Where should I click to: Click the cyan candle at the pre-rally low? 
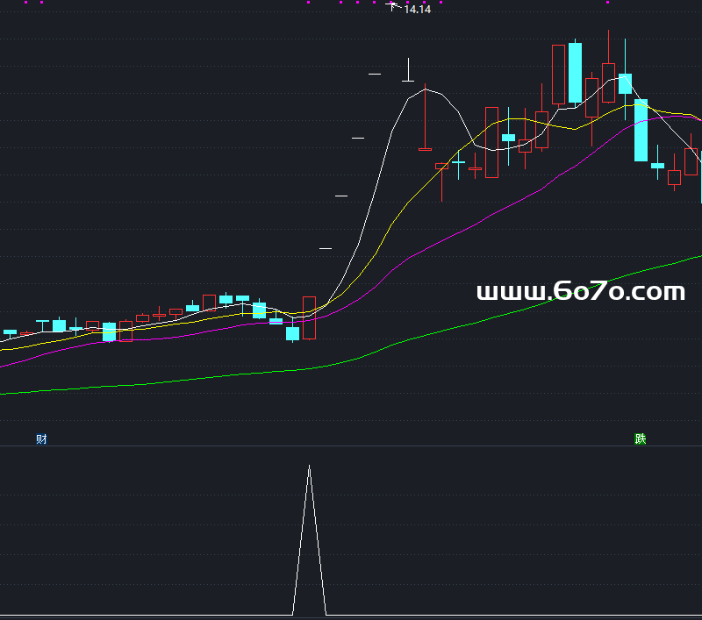(x=292, y=333)
